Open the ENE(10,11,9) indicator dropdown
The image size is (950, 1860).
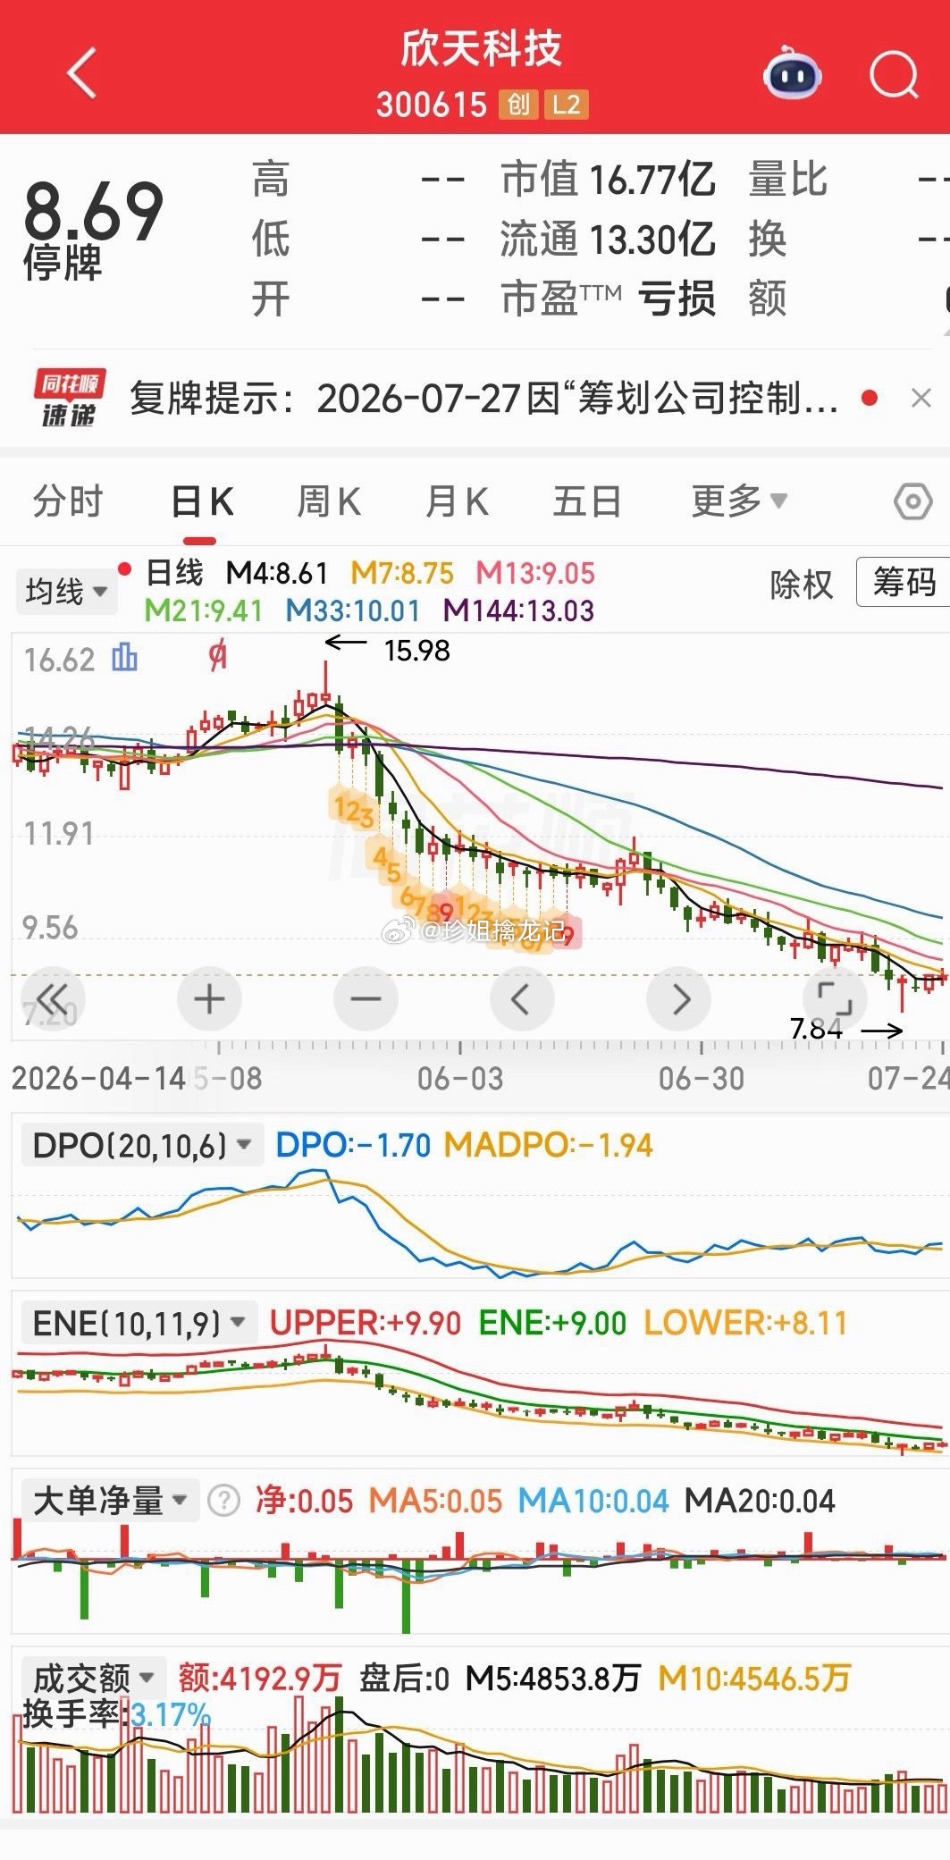(138, 1323)
